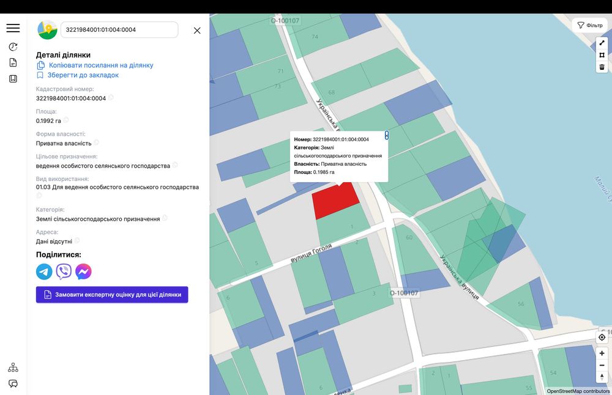Copy the area value 0.1992 га
The width and height of the screenshot is (612, 395).
point(66,120)
